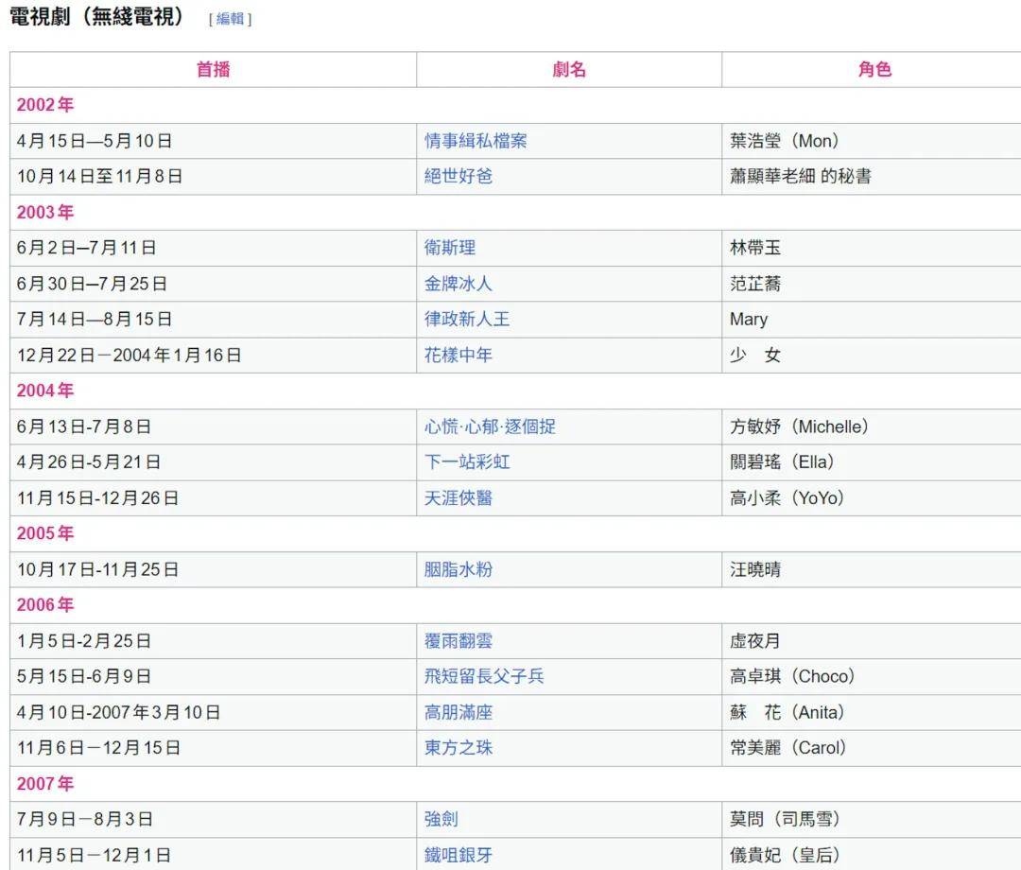Open the 下一站彩虹 link
This screenshot has height=870, width=1021.
(467, 462)
